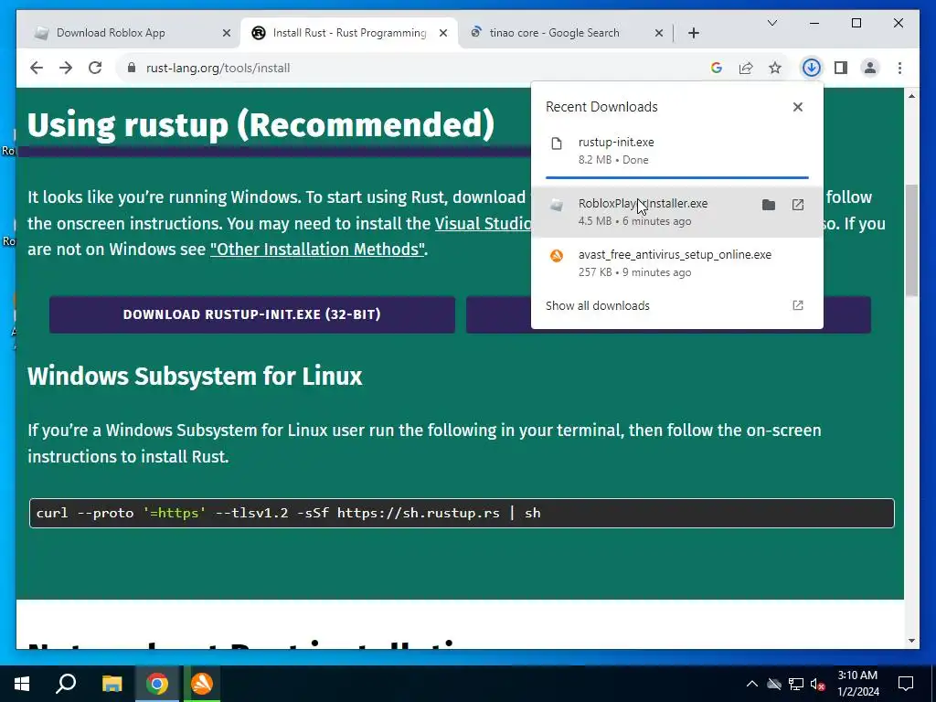Screen dimensions: 936x702
Task: Go back to the previous page
Action: 37,68
